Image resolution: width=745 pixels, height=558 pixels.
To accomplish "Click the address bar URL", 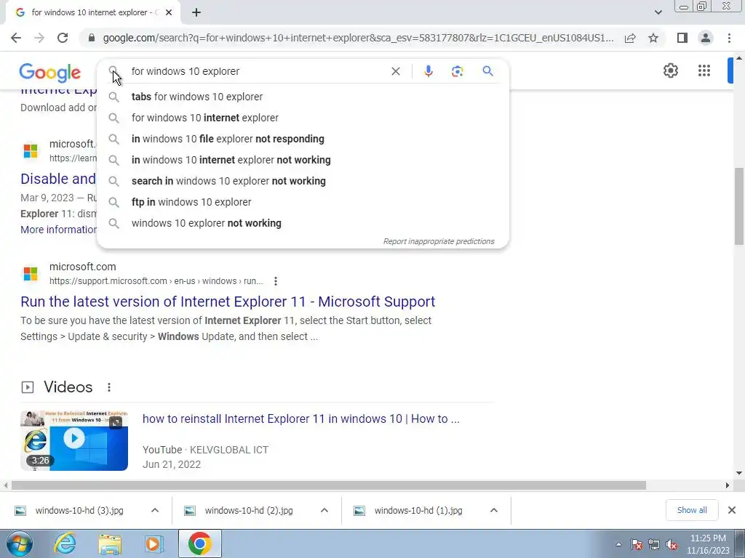I will (358, 38).
